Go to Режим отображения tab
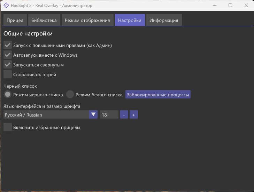Viewport: 254px width, 192px height. coord(87,20)
